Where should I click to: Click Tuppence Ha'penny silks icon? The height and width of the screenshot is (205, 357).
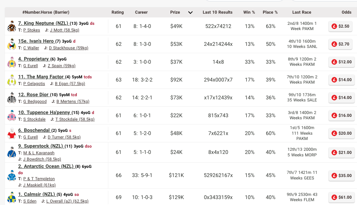pos(12,116)
